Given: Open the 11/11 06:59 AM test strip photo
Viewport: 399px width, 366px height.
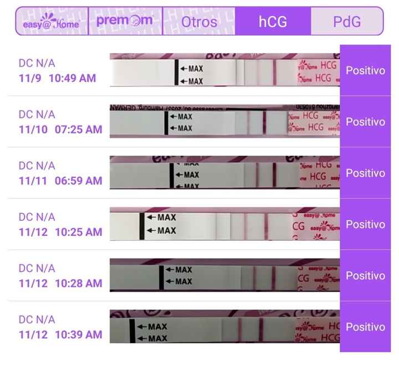Looking at the screenshot, I should [224, 173].
